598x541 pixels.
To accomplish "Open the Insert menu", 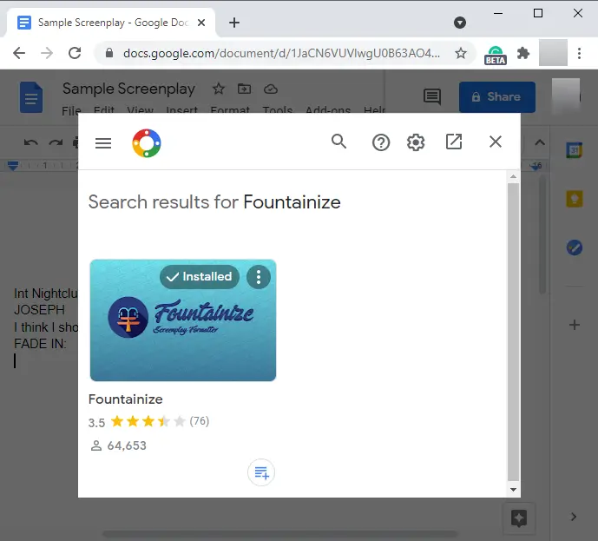I will (x=182, y=110).
